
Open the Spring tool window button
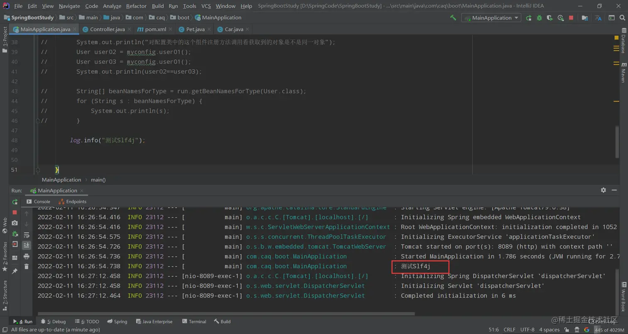click(x=117, y=322)
